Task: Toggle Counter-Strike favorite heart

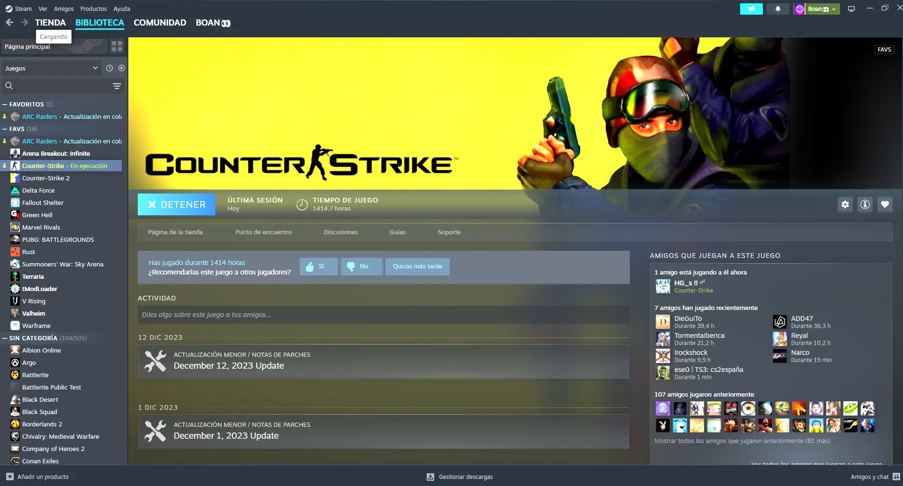Action: [x=885, y=204]
